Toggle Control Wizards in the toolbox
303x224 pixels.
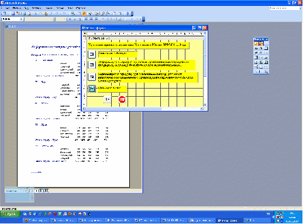click(261, 43)
